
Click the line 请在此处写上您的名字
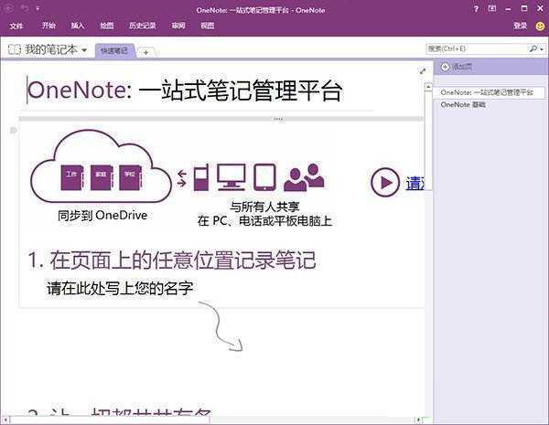[120, 288]
